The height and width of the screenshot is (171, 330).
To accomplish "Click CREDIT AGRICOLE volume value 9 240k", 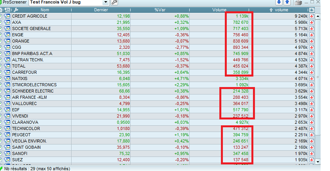I will tap(301, 16).
